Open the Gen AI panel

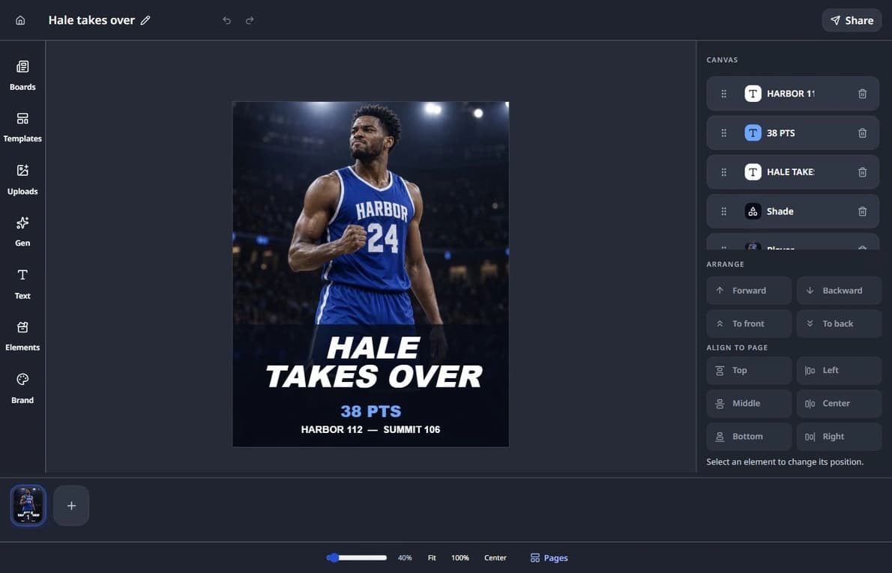pos(22,232)
